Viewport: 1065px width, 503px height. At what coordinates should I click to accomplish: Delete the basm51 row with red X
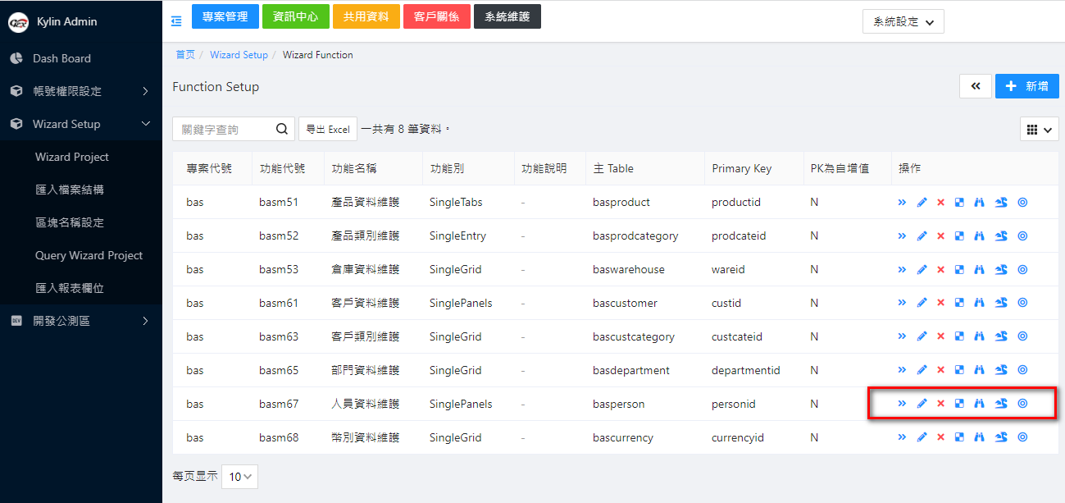pyautogui.click(x=940, y=202)
